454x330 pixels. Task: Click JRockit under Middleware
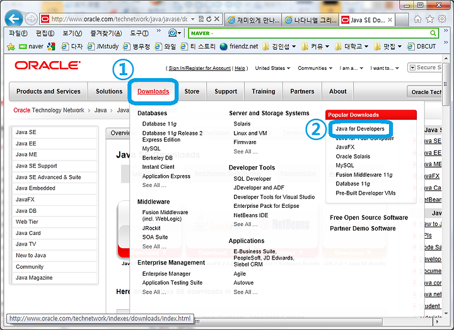[151, 228]
